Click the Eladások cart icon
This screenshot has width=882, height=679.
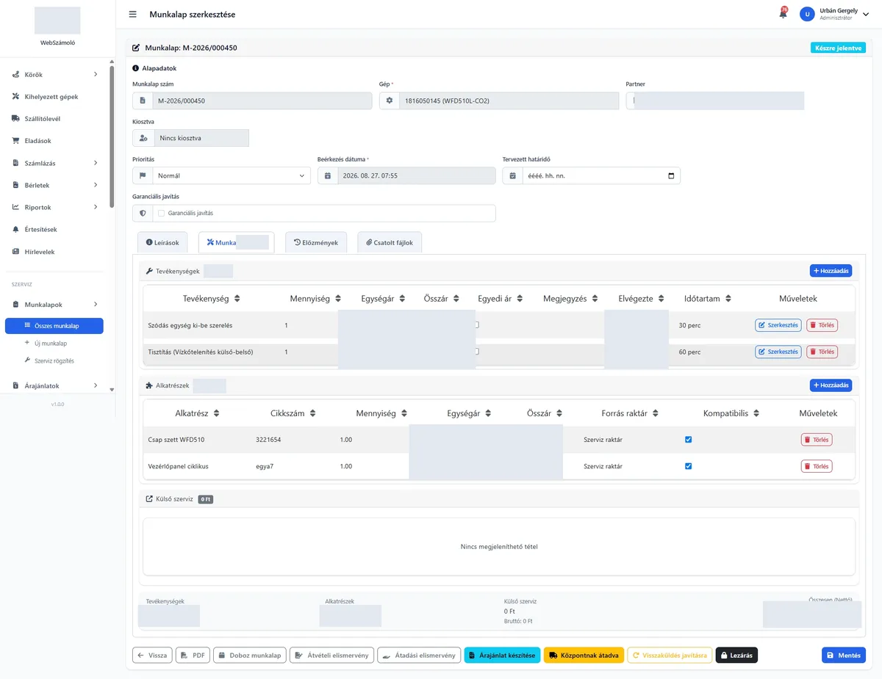pyautogui.click(x=15, y=141)
